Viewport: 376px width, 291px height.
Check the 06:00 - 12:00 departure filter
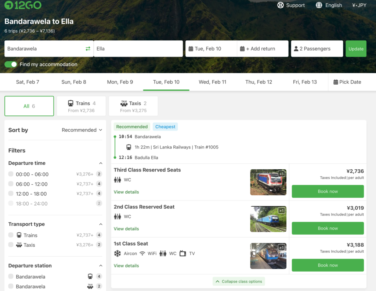point(11,184)
